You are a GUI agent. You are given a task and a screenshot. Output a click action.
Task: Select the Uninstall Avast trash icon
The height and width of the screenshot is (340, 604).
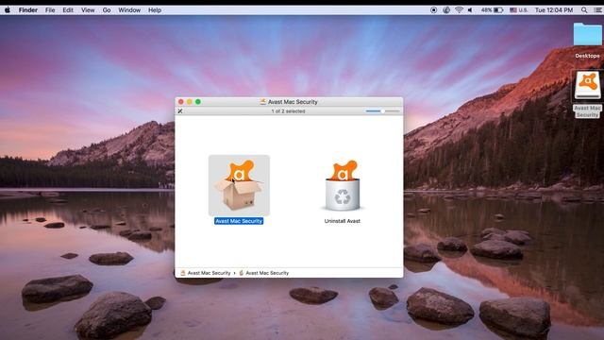pyautogui.click(x=342, y=185)
